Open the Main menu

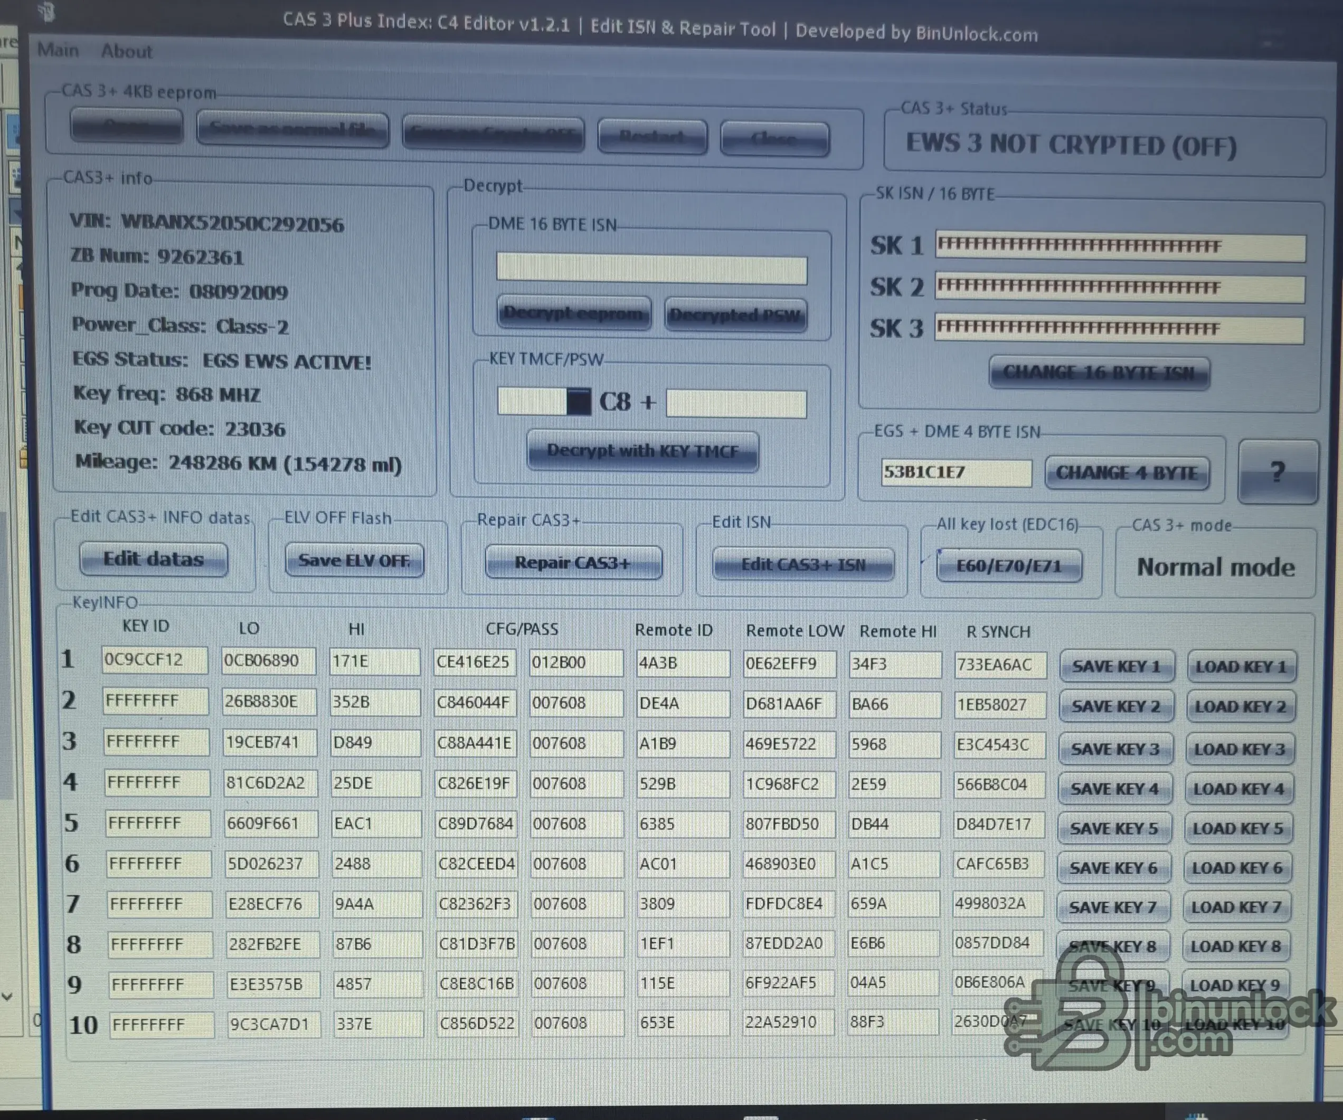[58, 50]
